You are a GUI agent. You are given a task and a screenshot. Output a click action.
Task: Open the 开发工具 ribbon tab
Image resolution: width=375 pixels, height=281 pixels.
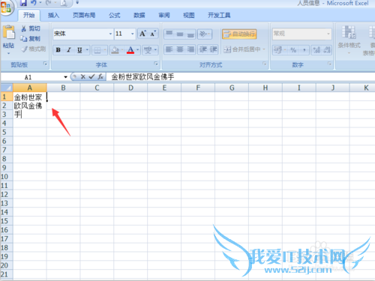coord(219,16)
